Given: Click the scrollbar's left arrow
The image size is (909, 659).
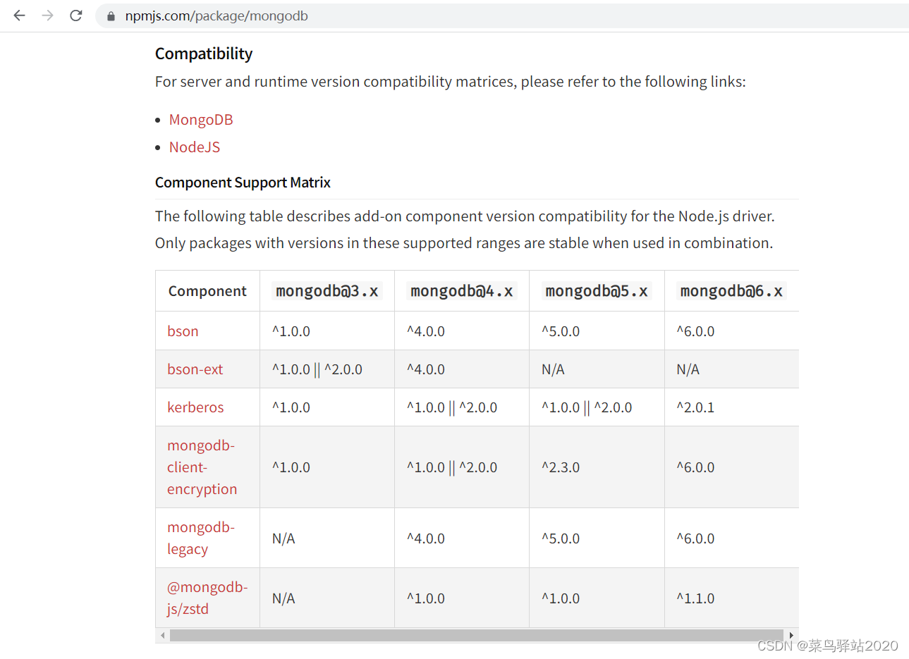Looking at the screenshot, I should 162,635.
